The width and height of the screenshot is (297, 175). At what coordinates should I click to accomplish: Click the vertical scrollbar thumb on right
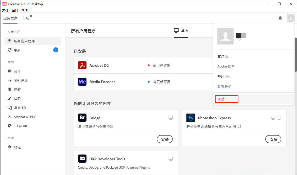click(296, 55)
